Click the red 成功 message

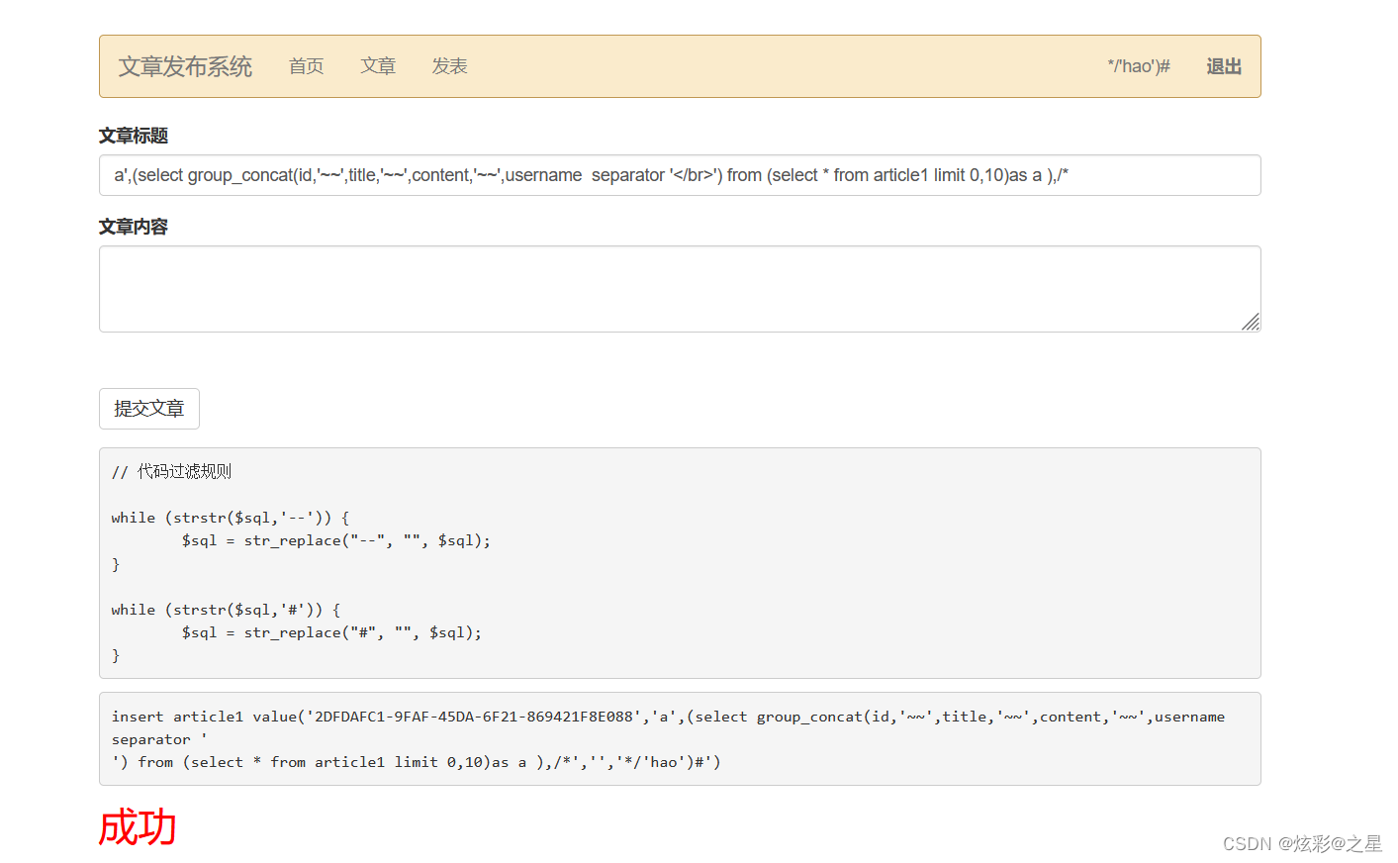coord(138,827)
